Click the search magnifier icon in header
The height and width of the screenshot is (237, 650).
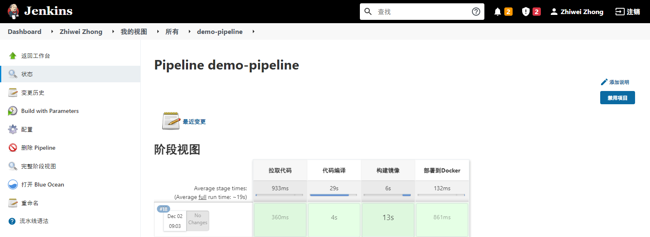tap(368, 12)
